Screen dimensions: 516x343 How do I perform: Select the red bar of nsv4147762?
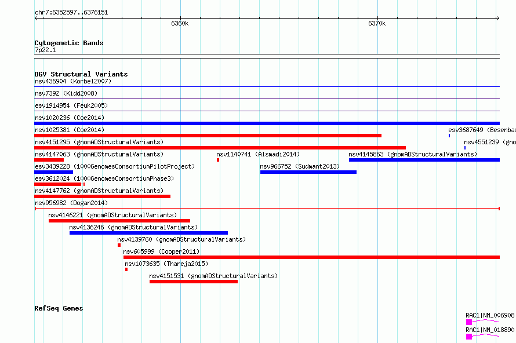click(x=103, y=196)
